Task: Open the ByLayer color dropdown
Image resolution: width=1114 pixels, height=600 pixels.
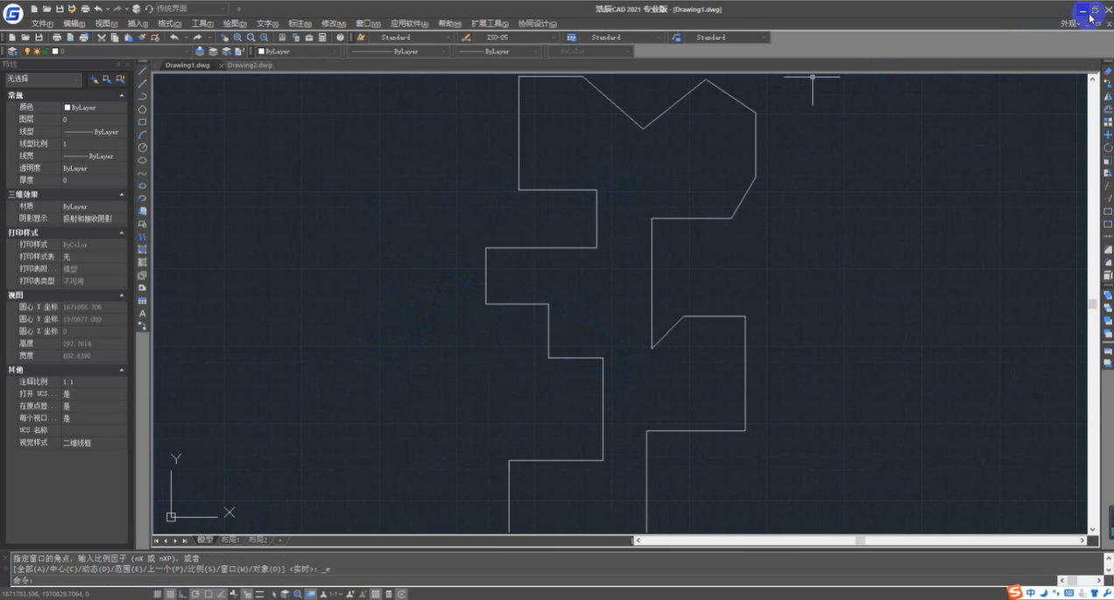Action: tap(299, 52)
